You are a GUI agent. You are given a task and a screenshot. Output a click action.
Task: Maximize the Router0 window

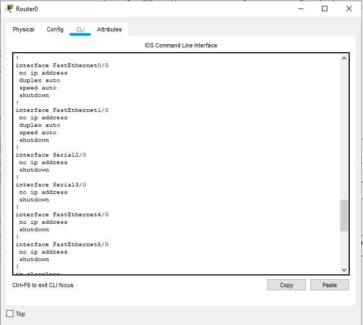[325, 9]
